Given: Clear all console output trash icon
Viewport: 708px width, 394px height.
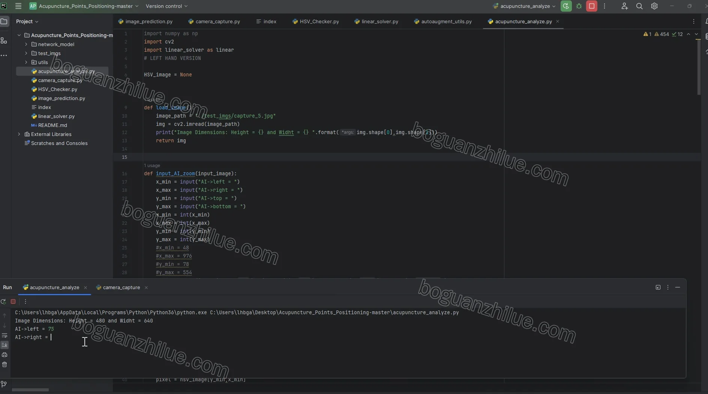Looking at the screenshot, I should click(4, 364).
